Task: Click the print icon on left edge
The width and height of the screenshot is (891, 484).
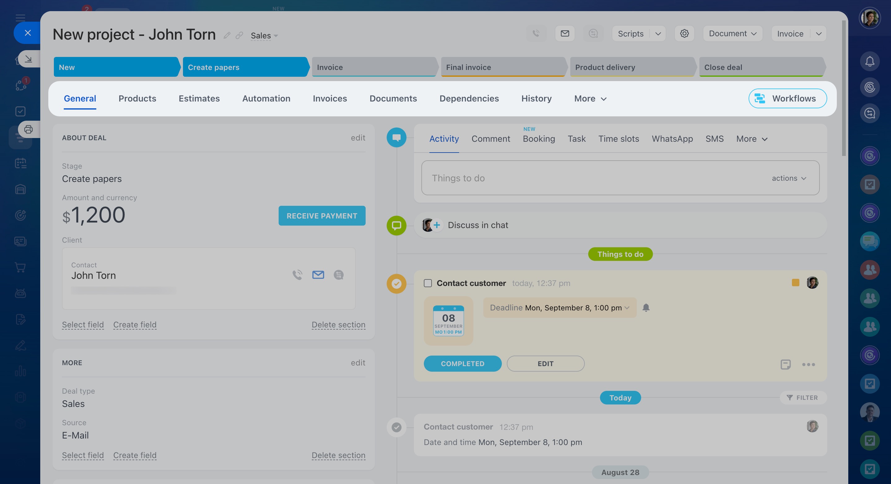Action: [28, 129]
